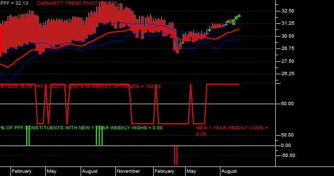
Task: Select the new 1 year weekly highs label
Action: (82, 128)
